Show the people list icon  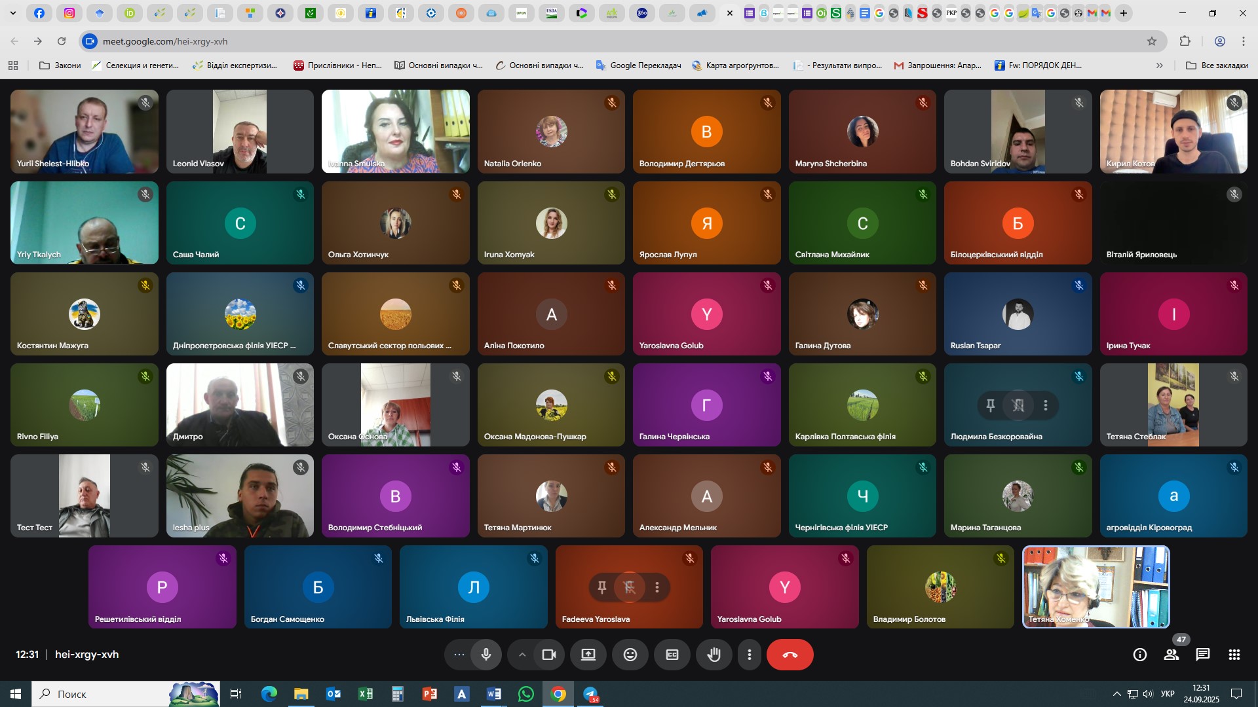click(1171, 655)
